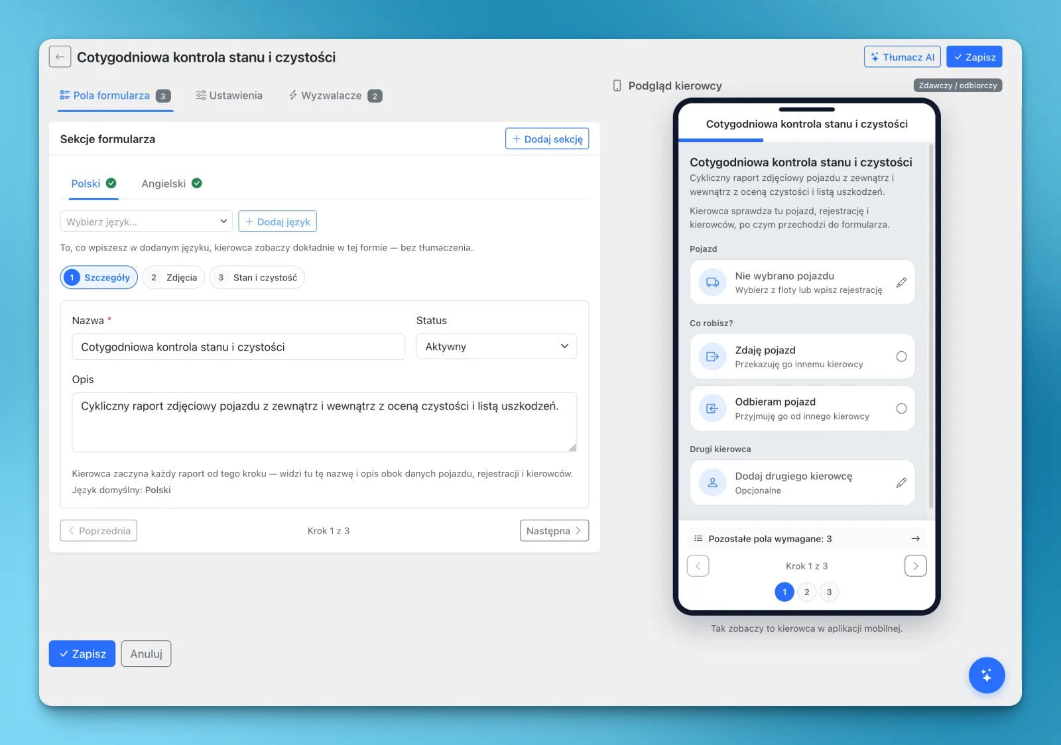Screen dimensions: 1061x745
Task: Select the Odbieram pojazd radio option
Action: click(x=901, y=408)
